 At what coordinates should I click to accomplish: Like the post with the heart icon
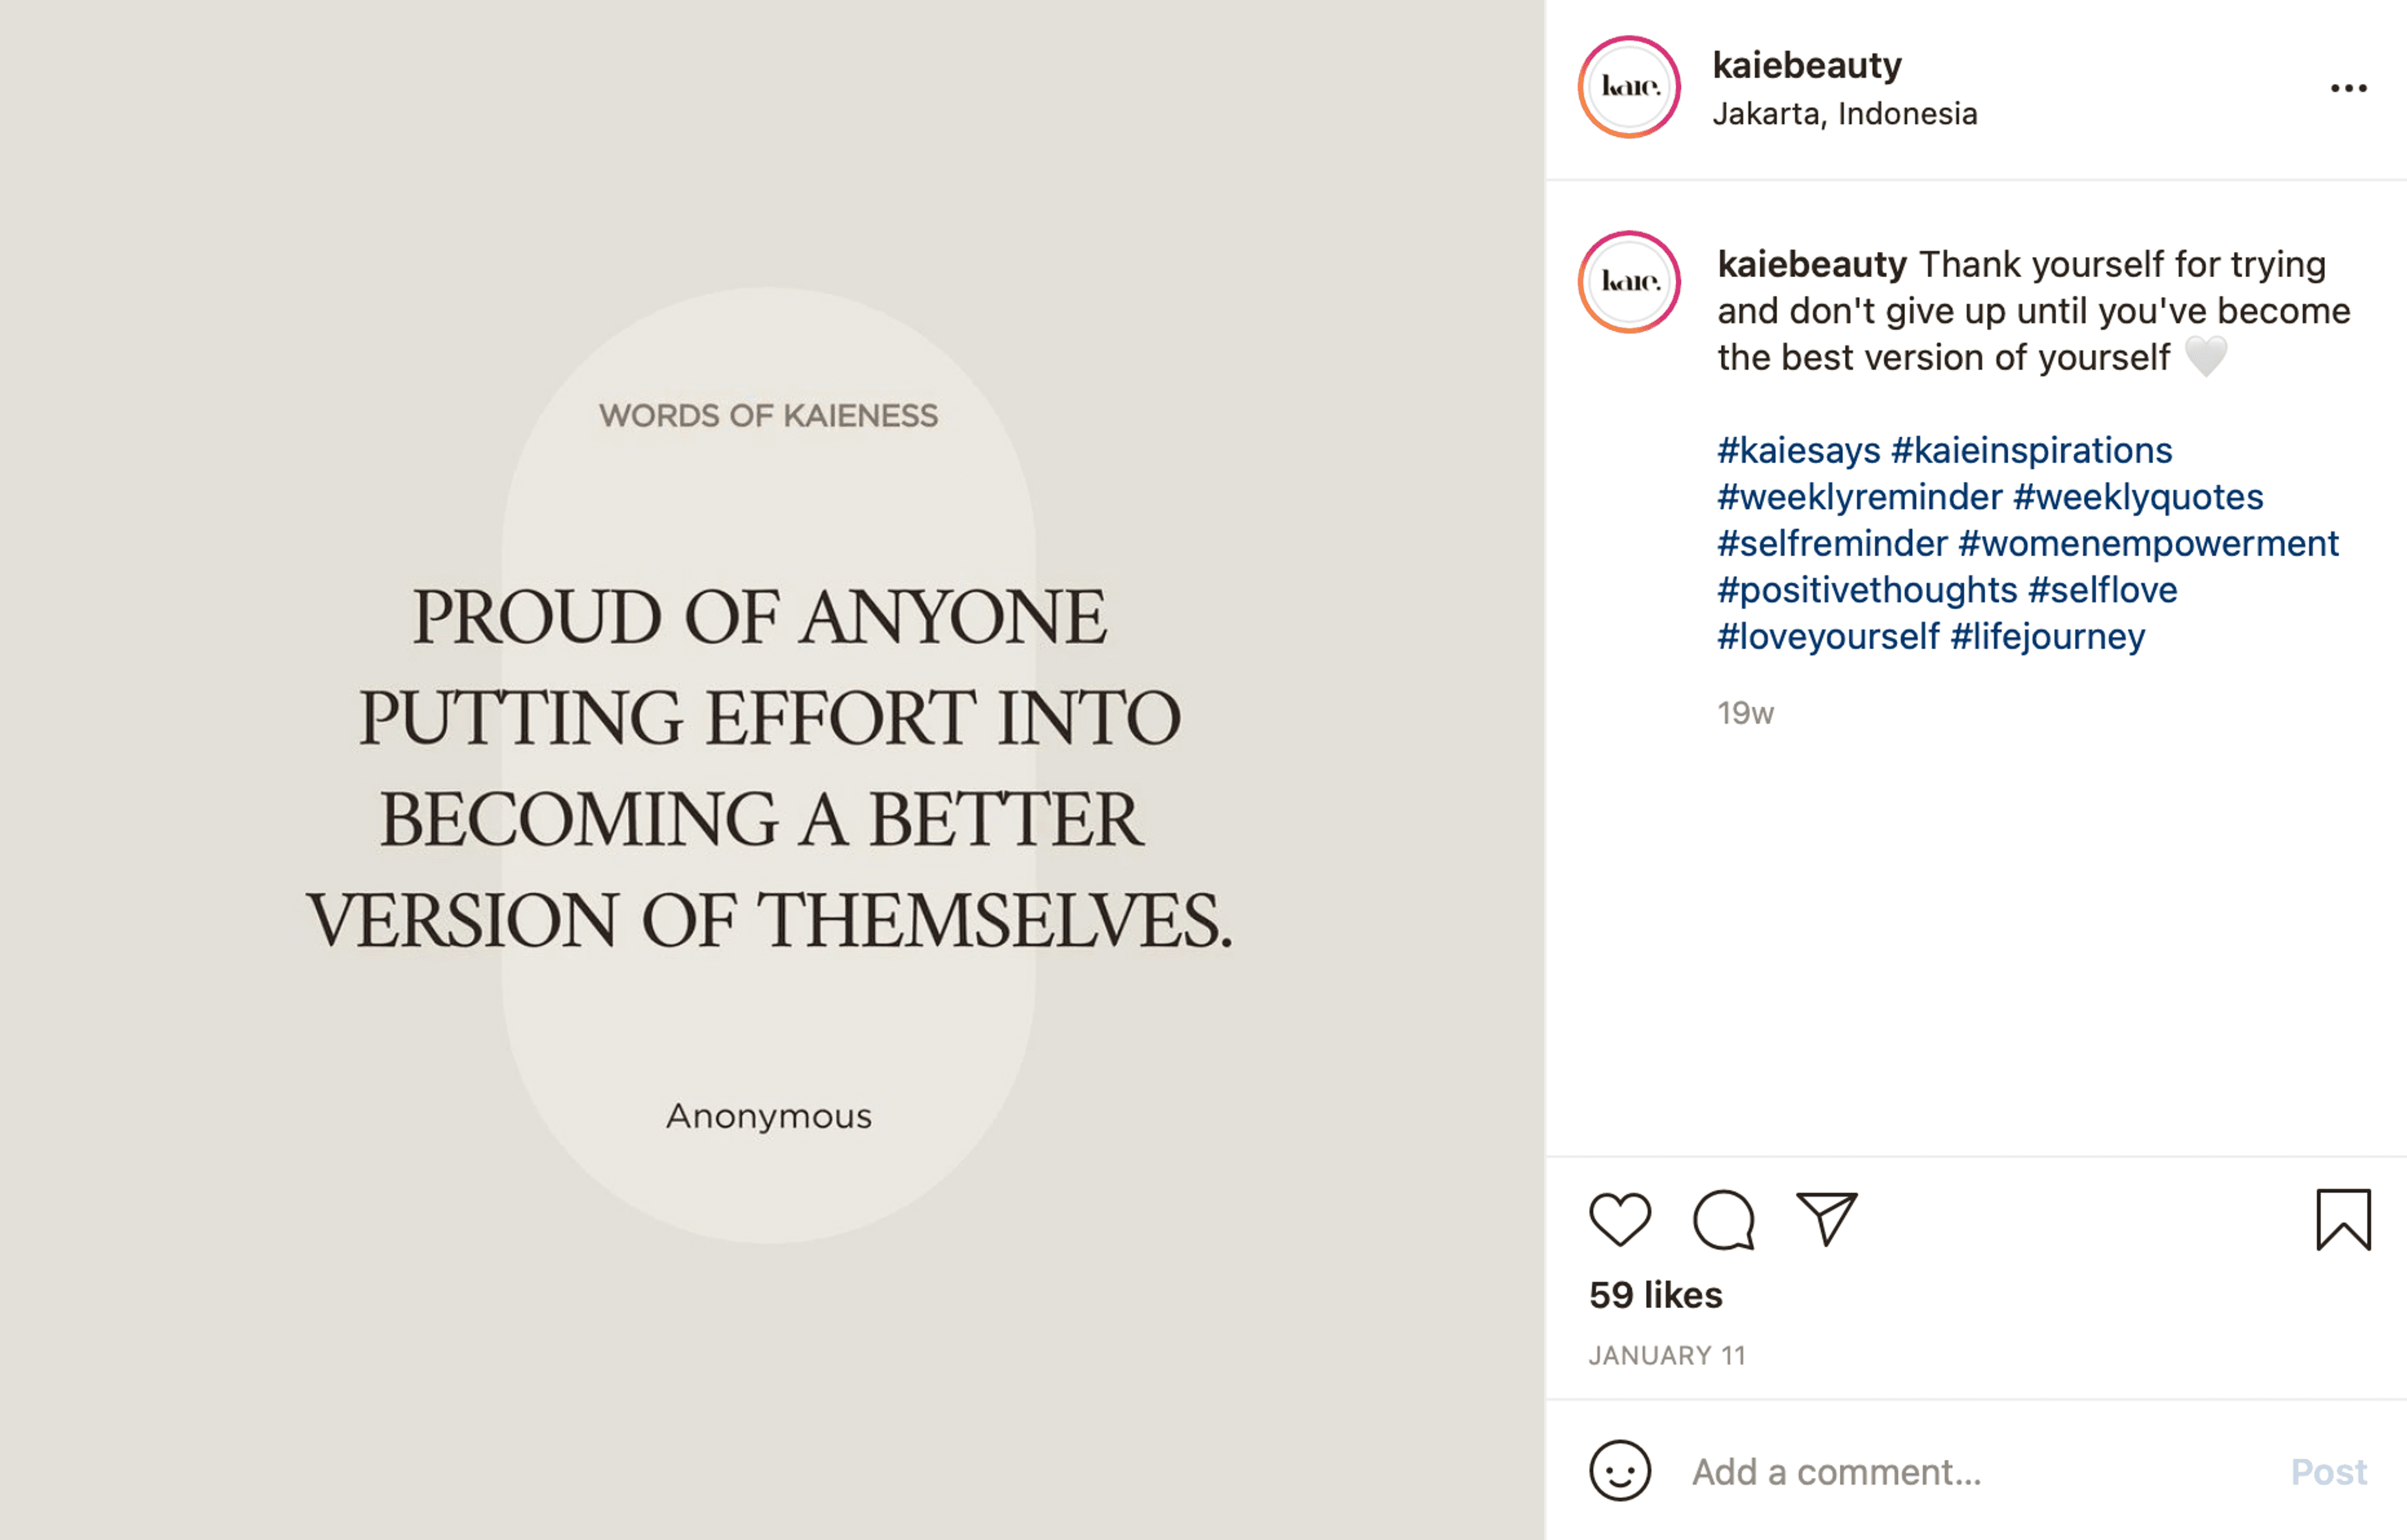coord(1620,1219)
